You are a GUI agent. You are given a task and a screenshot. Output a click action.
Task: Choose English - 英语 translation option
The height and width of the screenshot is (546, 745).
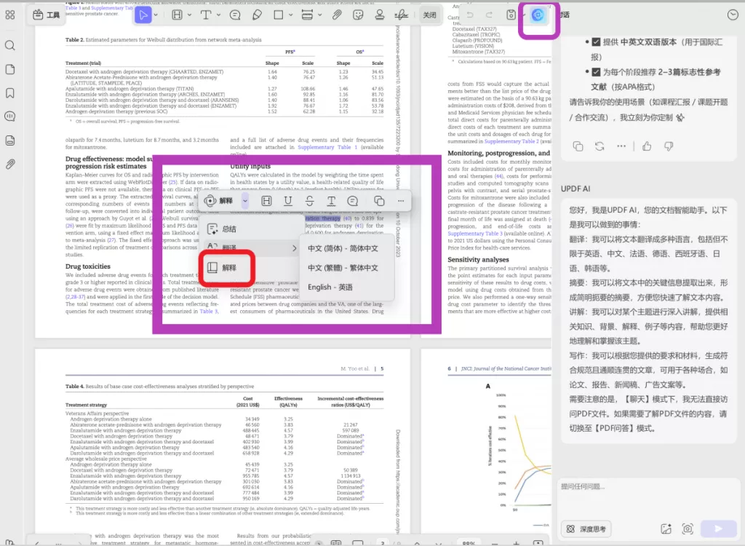click(330, 288)
